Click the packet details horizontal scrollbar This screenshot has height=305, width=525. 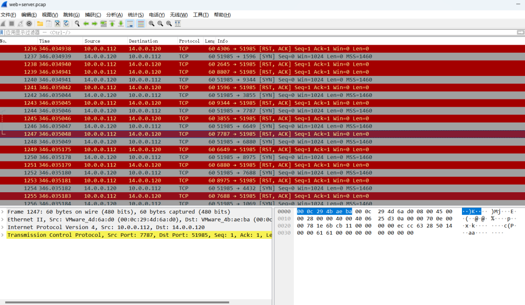point(117,302)
